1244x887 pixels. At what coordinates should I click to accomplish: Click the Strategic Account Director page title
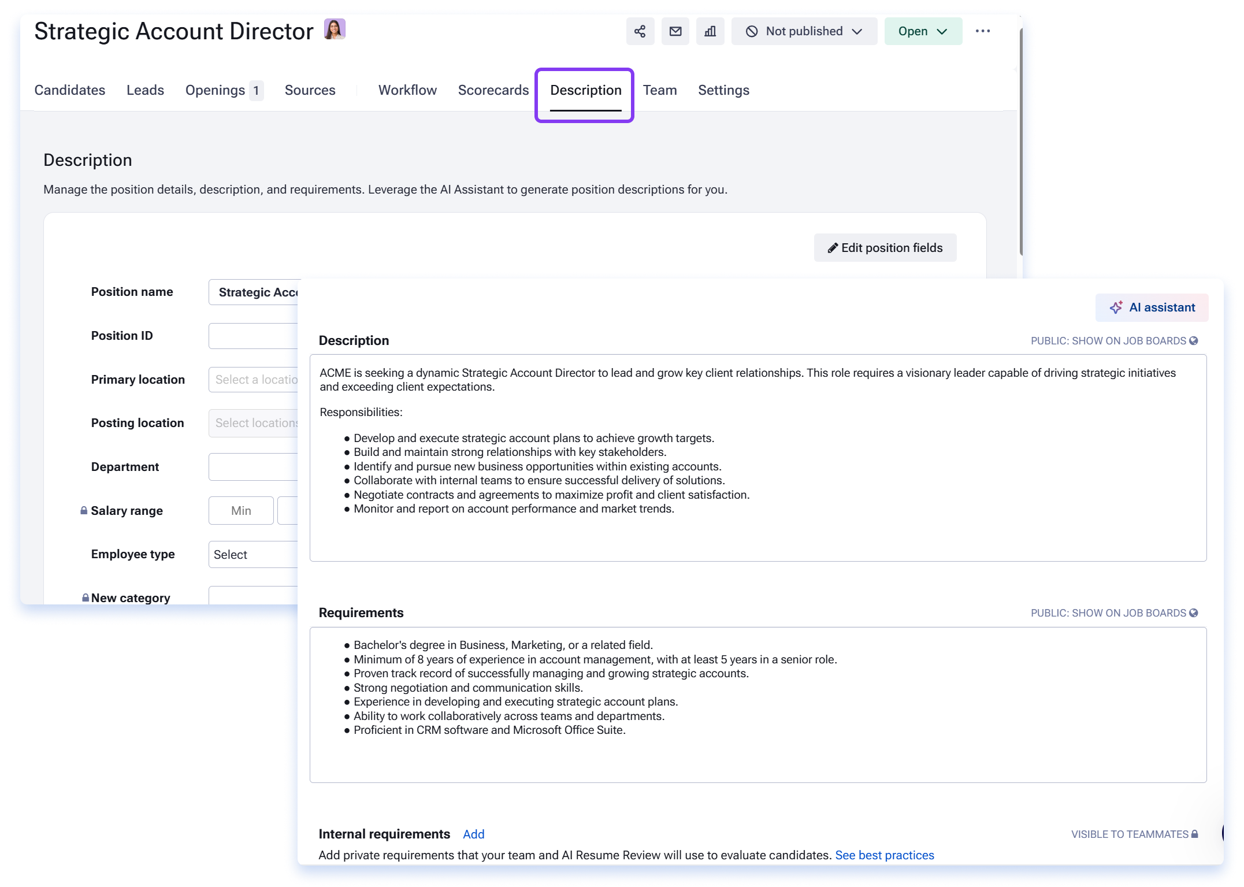click(x=174, y=31)
